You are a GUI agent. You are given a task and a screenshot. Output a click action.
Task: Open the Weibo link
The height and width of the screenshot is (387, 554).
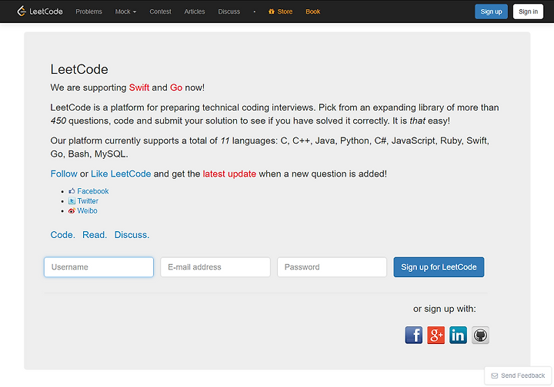pyautogui.click(x=87, y=210)
